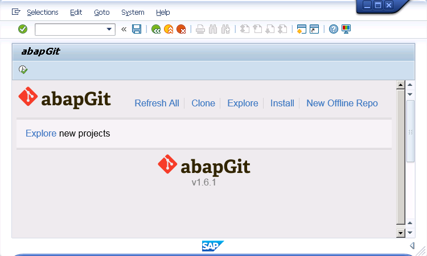This screenshot has width=427, height=256.
Task: Click the Next Page icon
Action: (x=270, y=29)
